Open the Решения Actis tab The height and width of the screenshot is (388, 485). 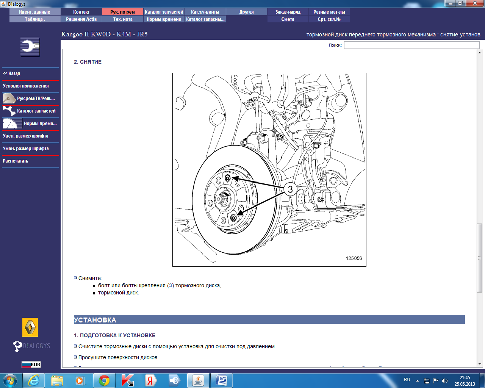coord(81,19)
